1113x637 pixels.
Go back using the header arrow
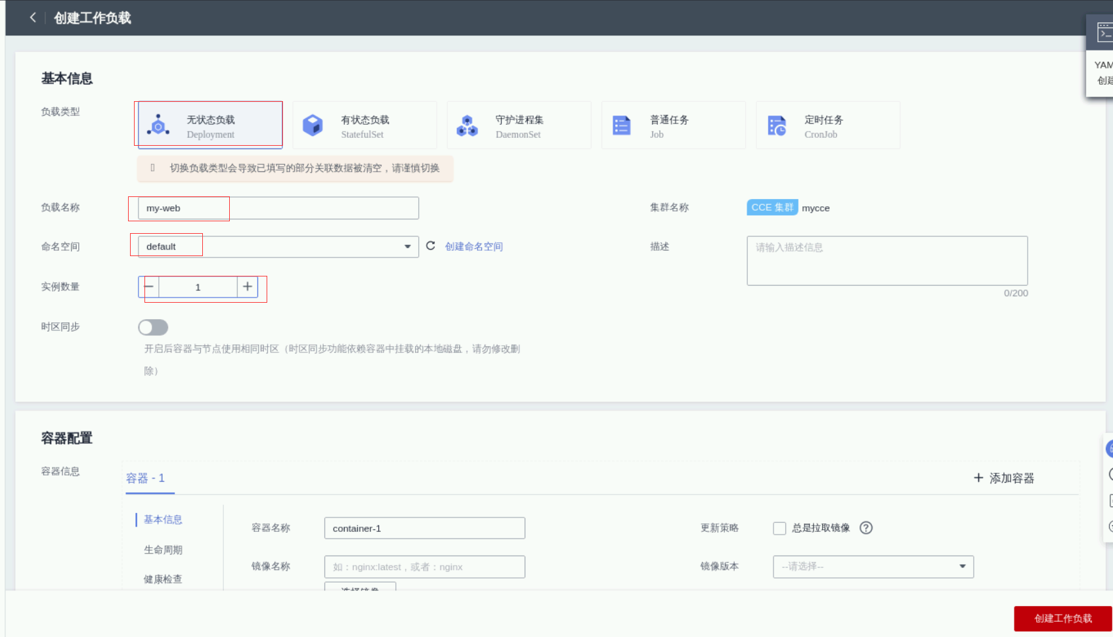point(33,18)
